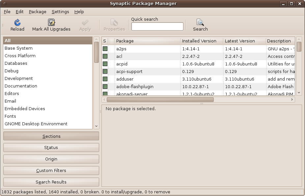Toggle the status box next to a2ps

105,49
